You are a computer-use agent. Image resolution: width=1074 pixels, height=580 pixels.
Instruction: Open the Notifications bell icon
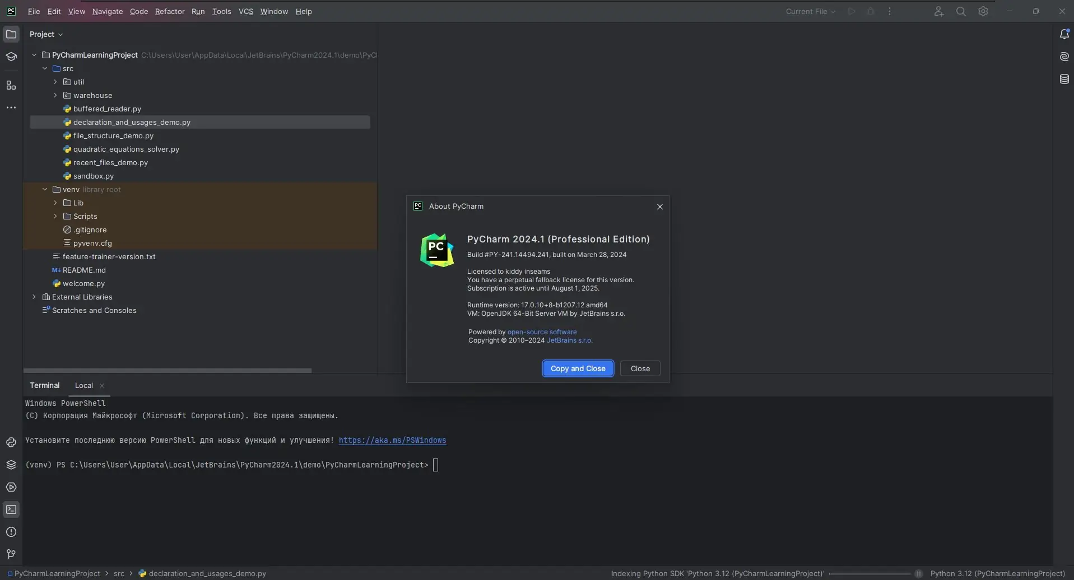1064,34
